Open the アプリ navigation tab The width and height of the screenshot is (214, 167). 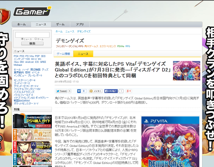click(80, 24)
